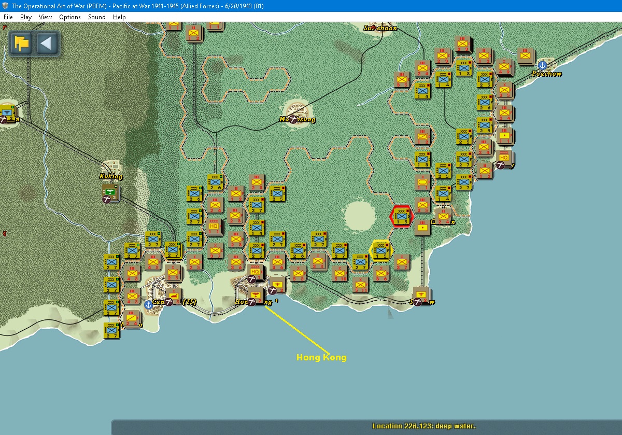Click the Foochow city label
This screenshot has width=622, height=435.
[546, 74]
